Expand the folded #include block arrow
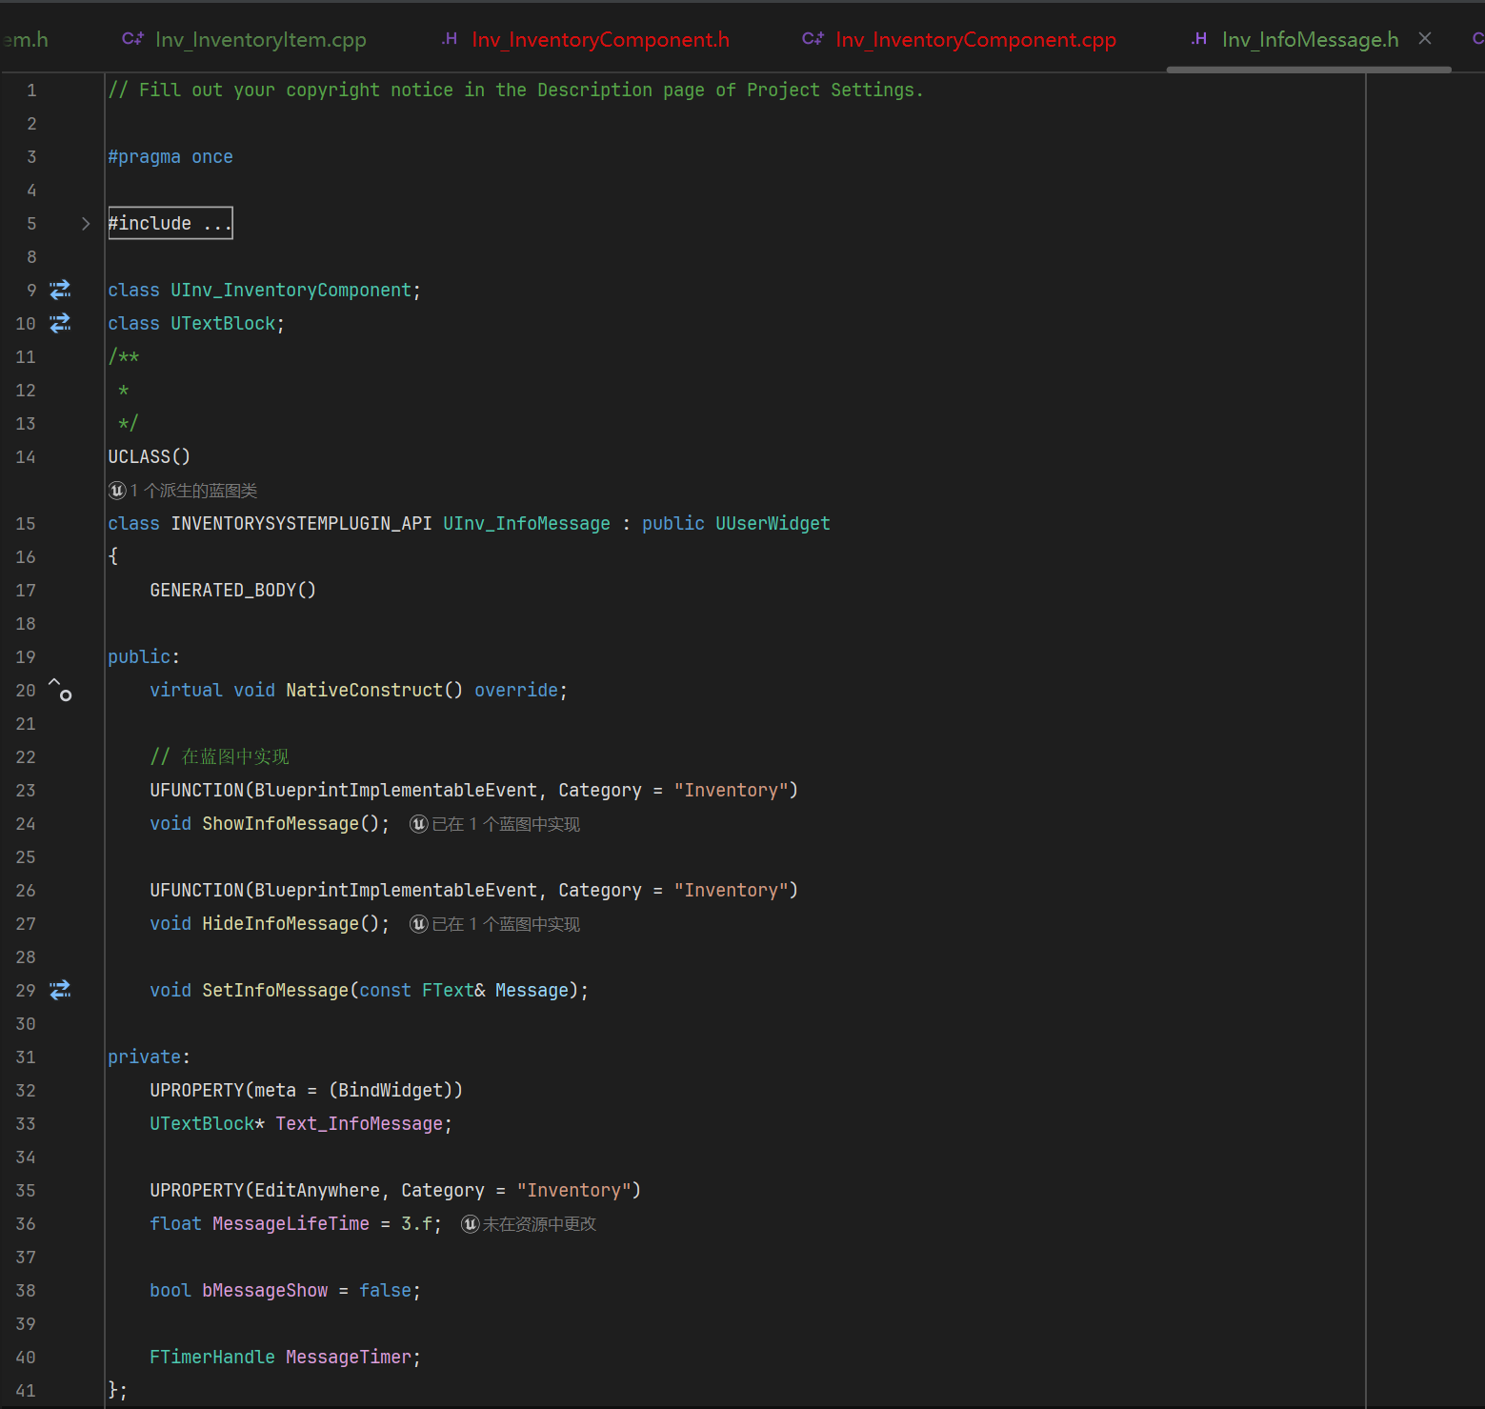 (86, 223)
